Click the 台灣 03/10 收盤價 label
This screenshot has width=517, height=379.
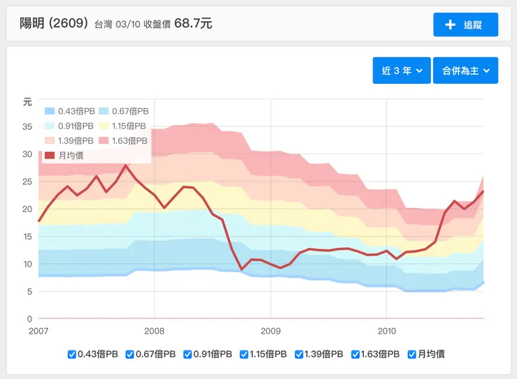[x=133, y=24]
